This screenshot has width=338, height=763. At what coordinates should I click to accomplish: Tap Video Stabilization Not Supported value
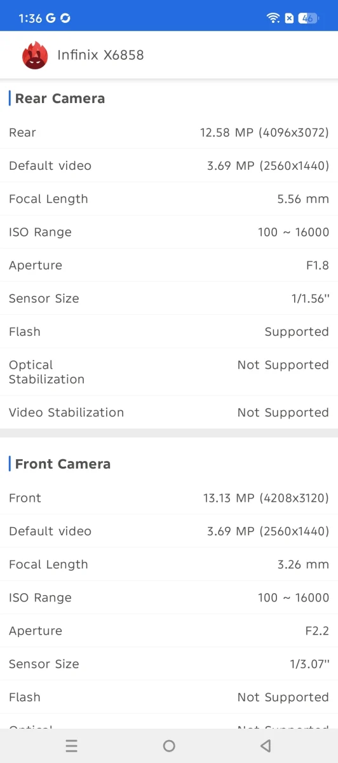click(x=283, y=413)
